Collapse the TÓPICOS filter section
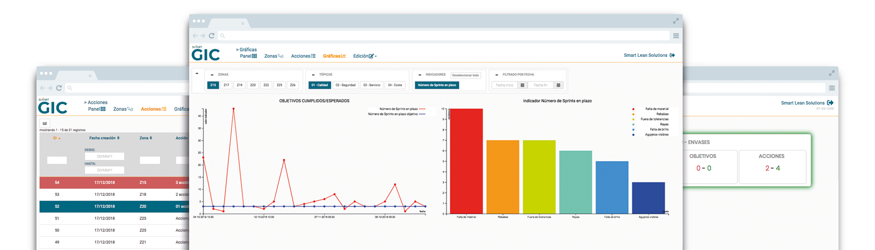Image resolution: width=875 pixels, height=250 pixels. 313,75
